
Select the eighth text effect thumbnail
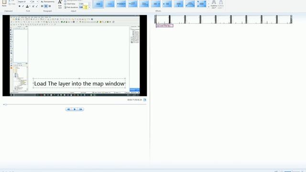pyautogui.click(x=178, y=4)
